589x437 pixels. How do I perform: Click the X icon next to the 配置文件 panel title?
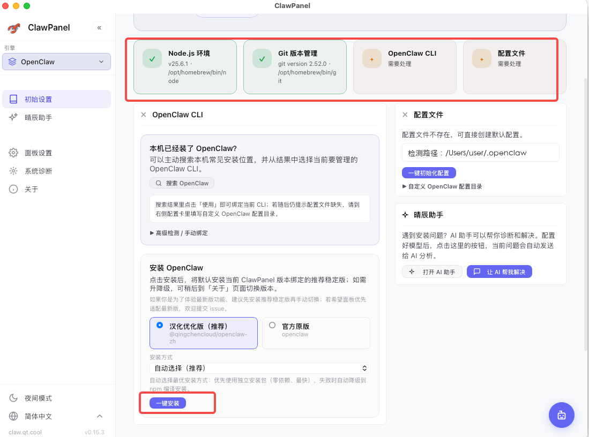point(405,115)
